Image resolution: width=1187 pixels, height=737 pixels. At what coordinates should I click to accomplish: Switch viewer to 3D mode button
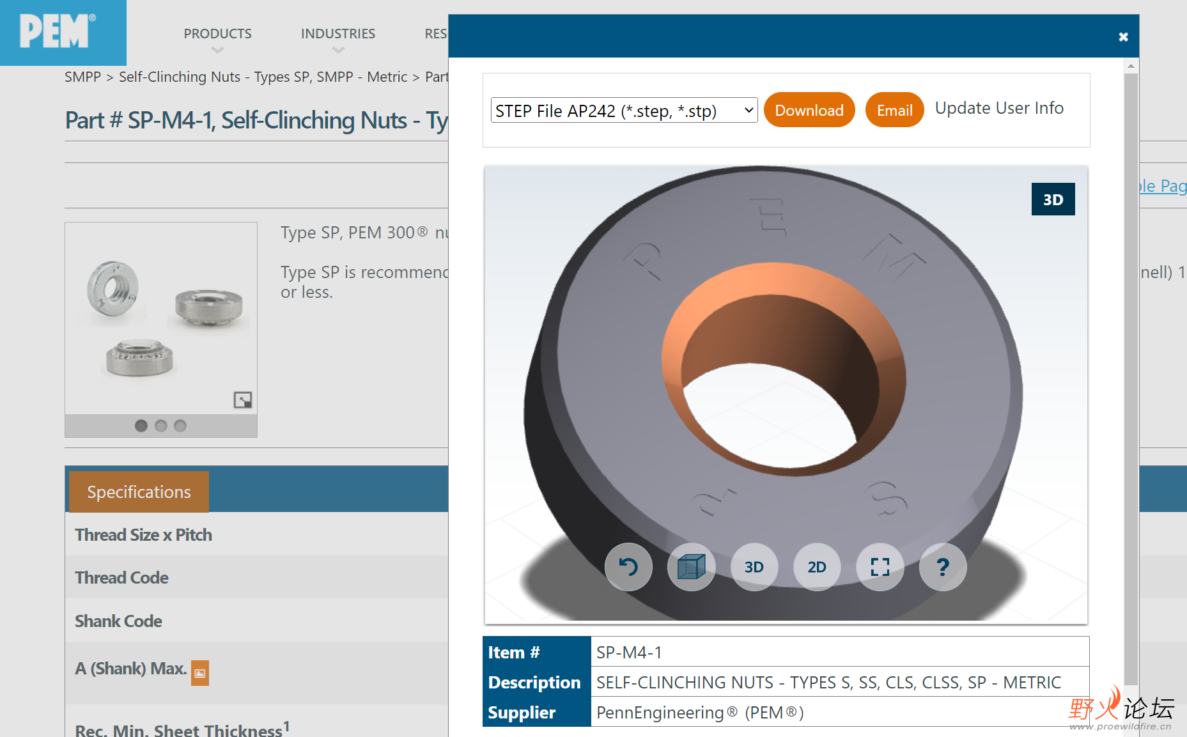[x=754, y=567]
